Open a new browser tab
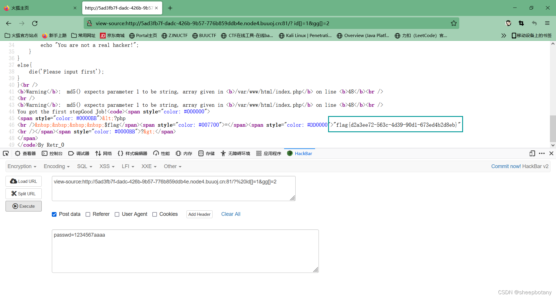The height and width of the screenshot is (298, 556). (170, 8)
